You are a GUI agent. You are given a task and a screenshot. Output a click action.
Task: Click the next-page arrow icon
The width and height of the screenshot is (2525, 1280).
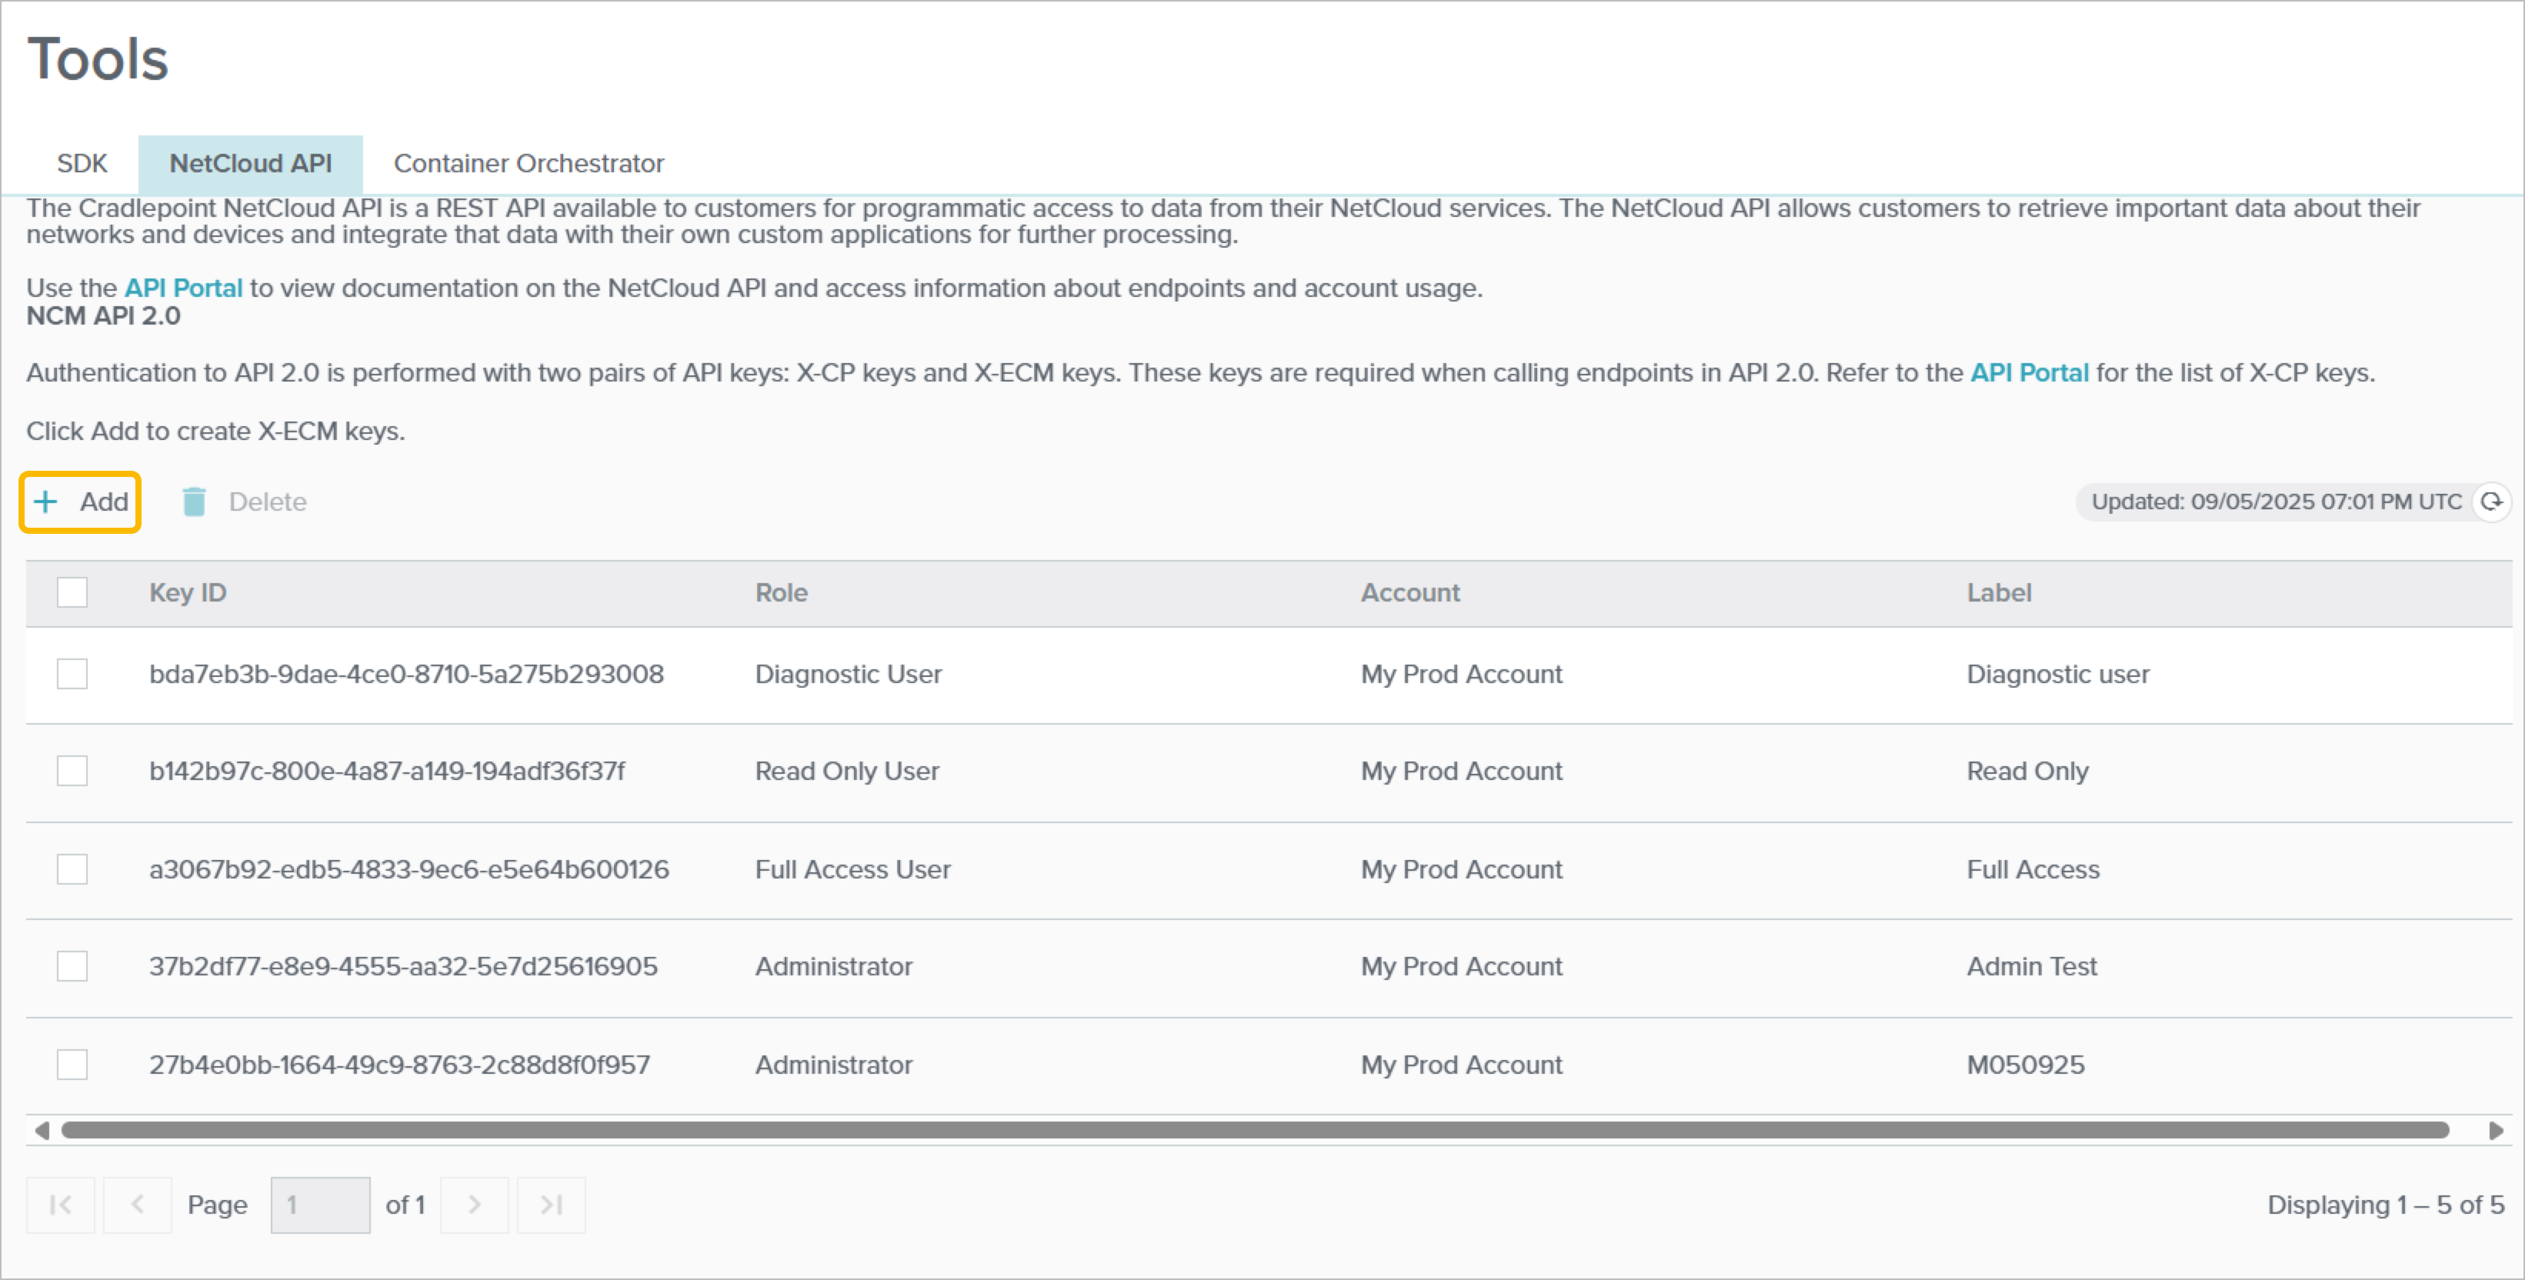coord(475,1205)
